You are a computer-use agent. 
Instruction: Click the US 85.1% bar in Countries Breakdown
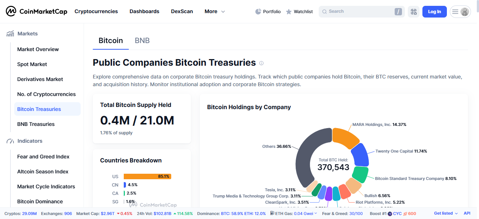[147, 176]
